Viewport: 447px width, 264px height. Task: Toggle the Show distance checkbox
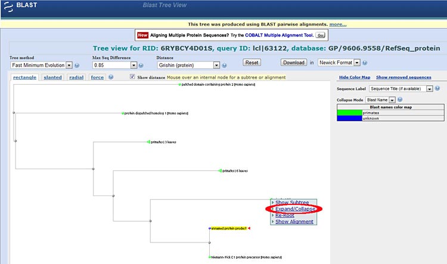click(132, 76)
